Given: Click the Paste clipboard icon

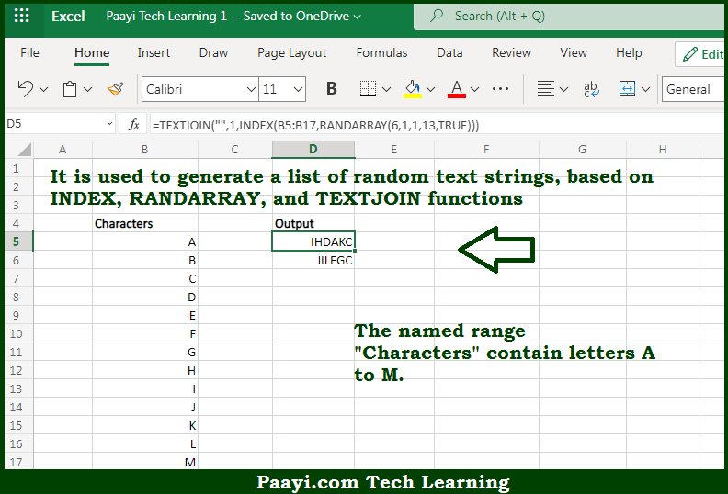Looking at the screenshot, I should click(x=70, y=88).
